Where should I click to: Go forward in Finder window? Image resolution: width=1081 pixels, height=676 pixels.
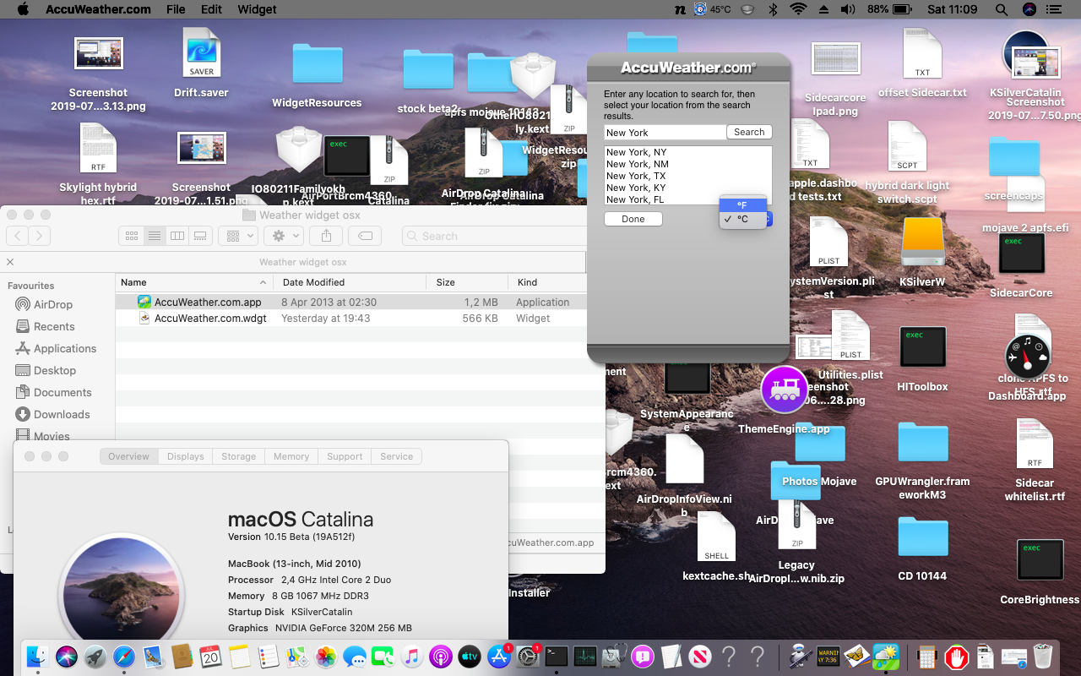pyautogui.click(x=39, y=236)
